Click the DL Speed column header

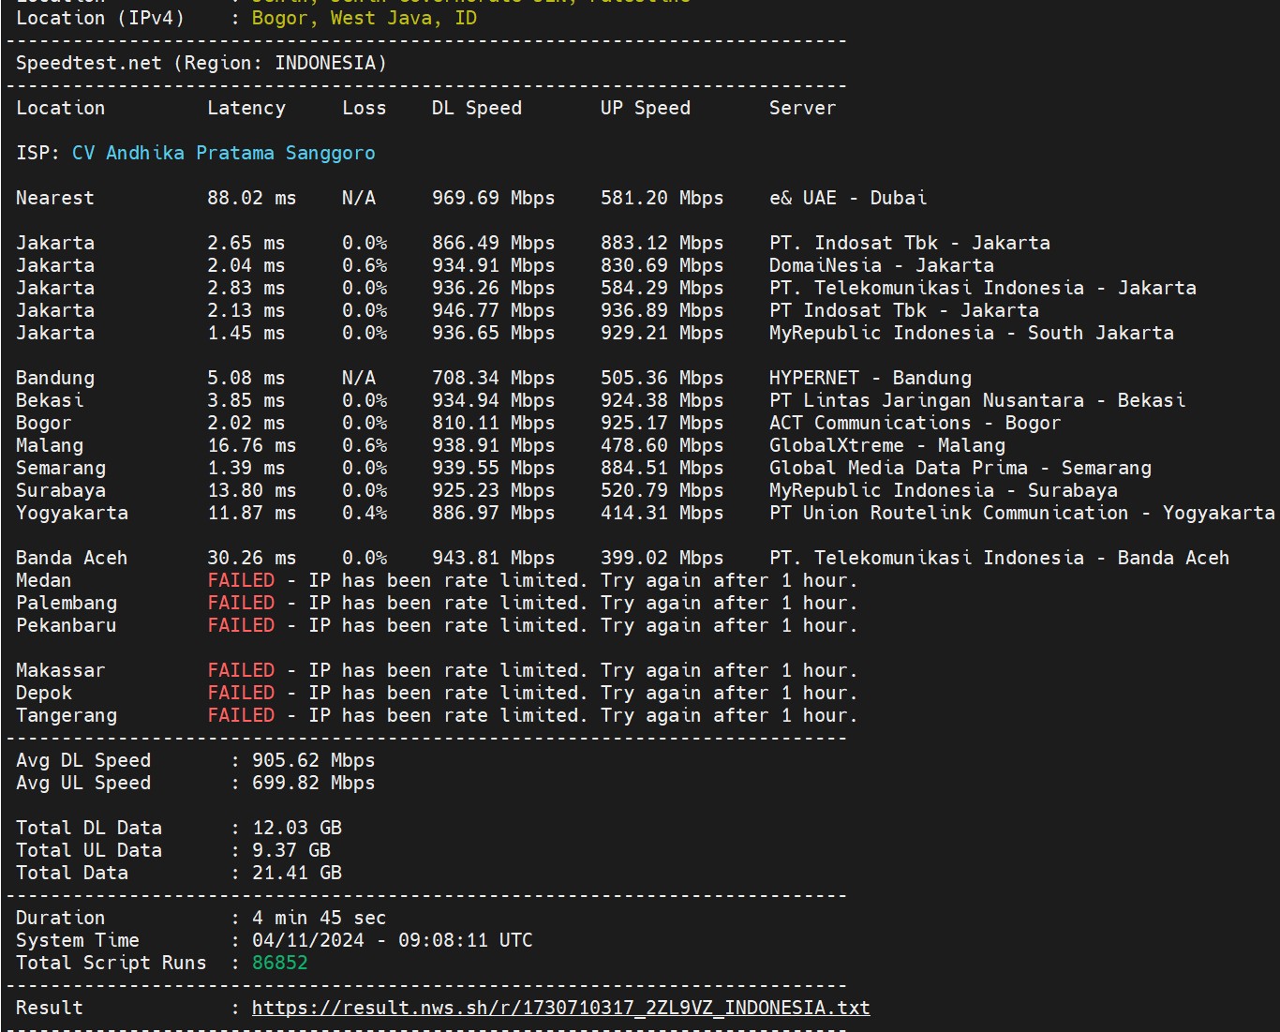475,108
